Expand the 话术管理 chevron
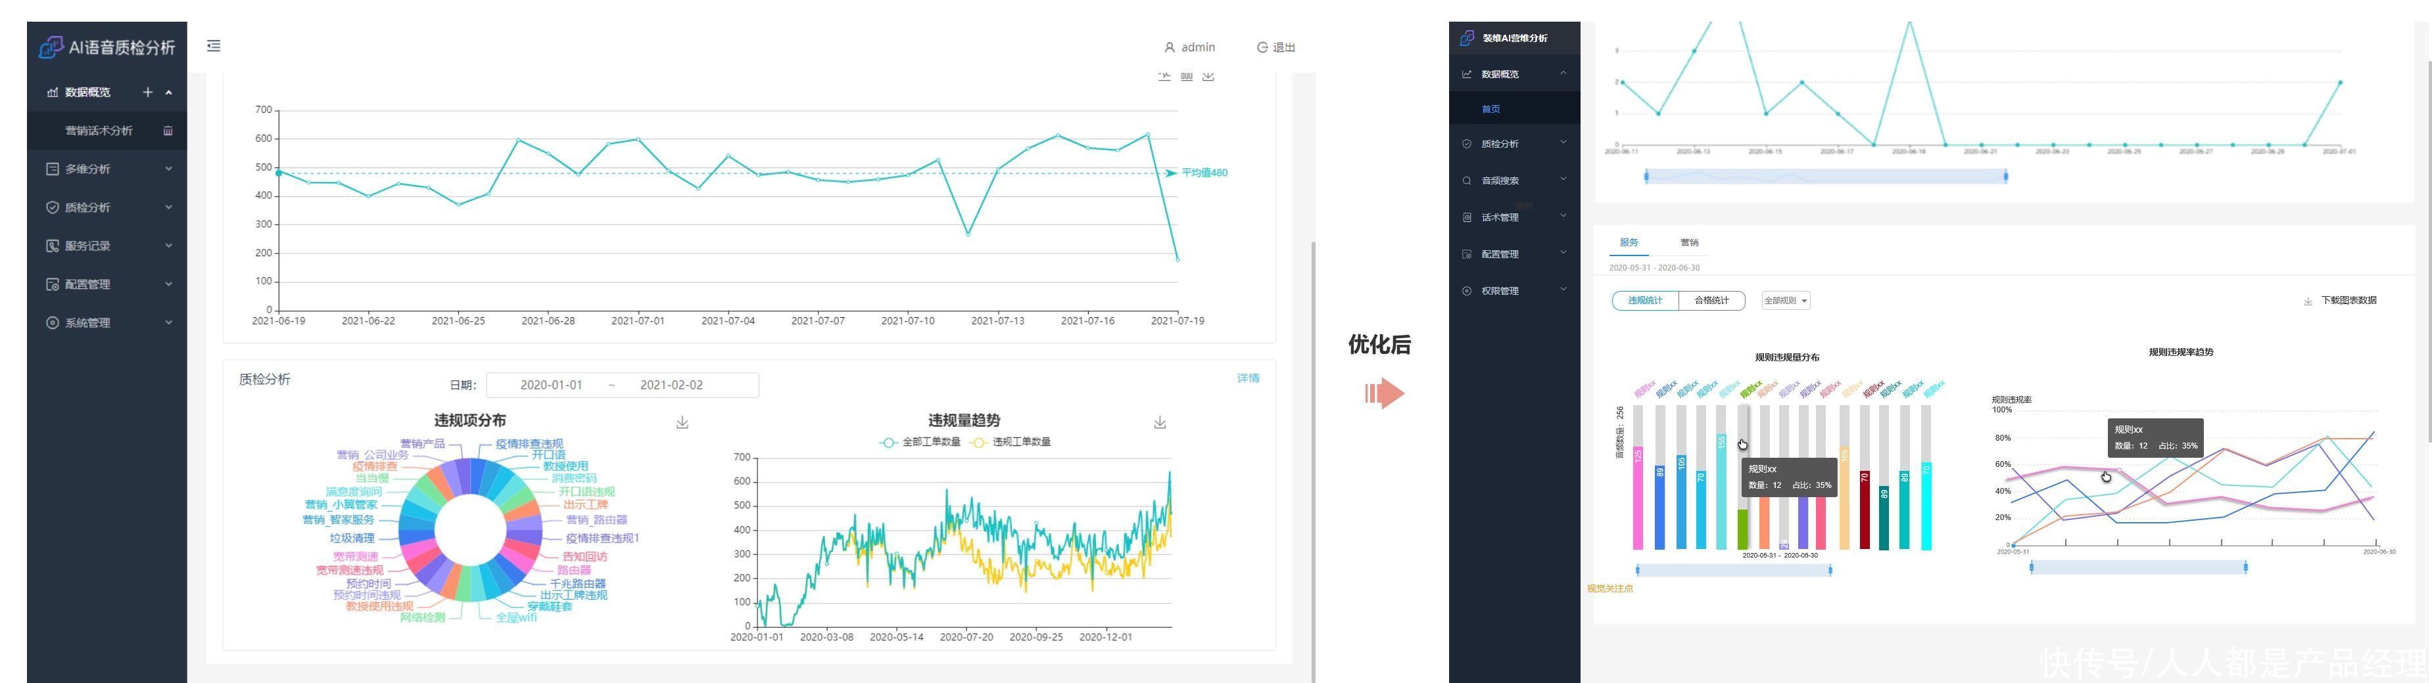 coord(1563,216)
